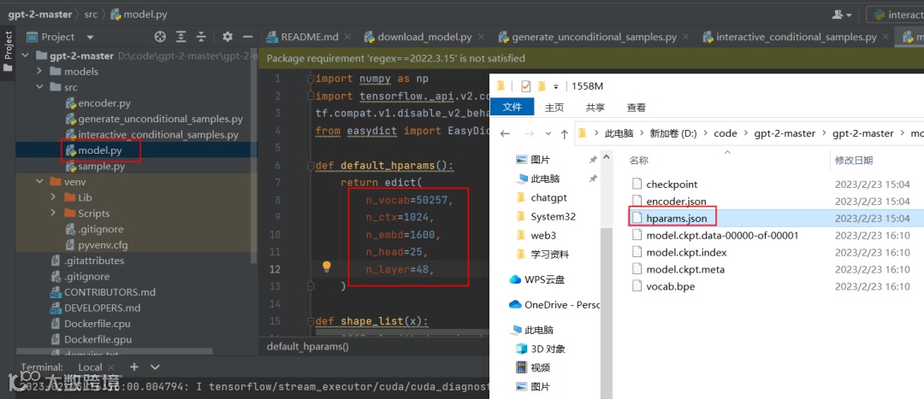This screenshot has width=924, height=399.
Task: Click the Collapse All icon in Project toolbar
Action: coord(202,37)
